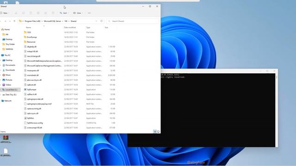Click chevron after Program Files (x86) breadcrumb
This screenshot has height=166, width=296.
point(42,21)
